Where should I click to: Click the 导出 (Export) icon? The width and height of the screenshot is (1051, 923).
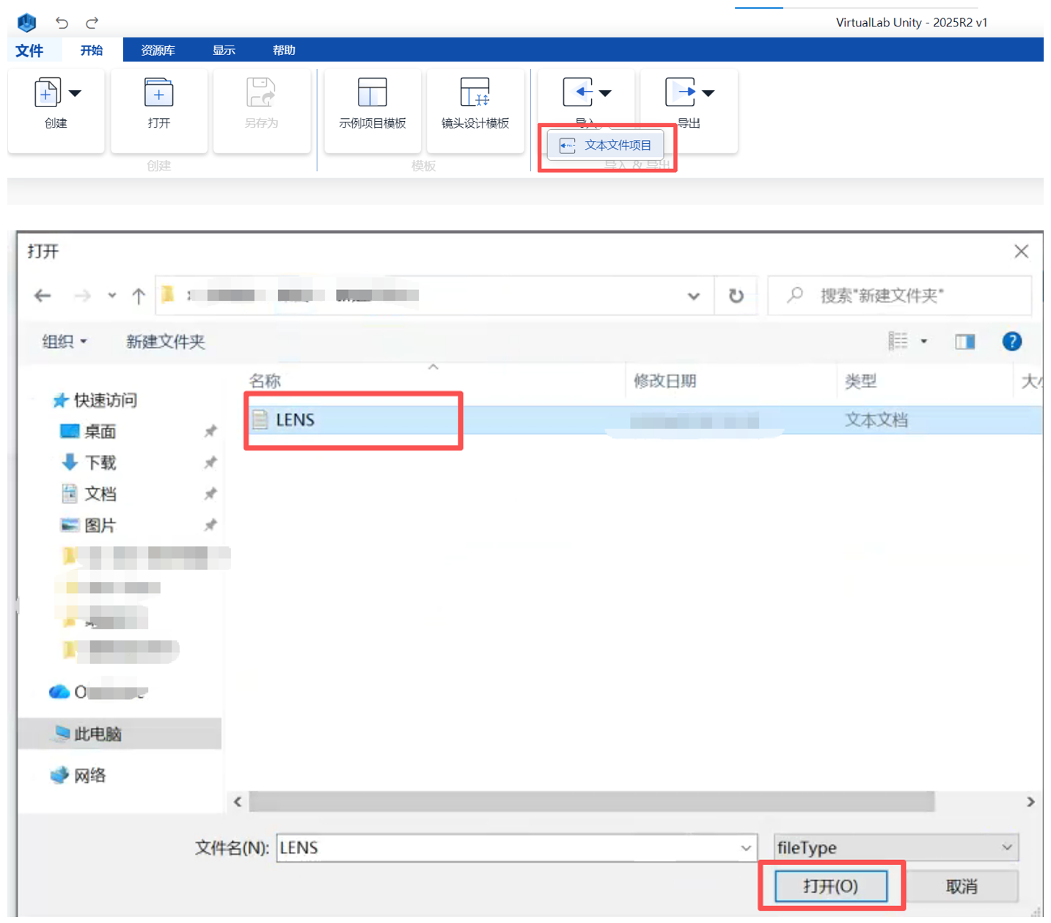point(681,92)
